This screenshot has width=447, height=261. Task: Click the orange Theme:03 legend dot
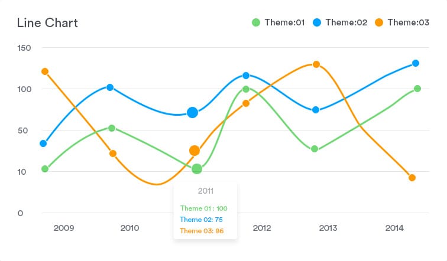379,22
